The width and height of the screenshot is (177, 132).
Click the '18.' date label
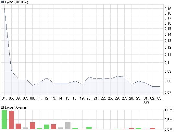75,98
